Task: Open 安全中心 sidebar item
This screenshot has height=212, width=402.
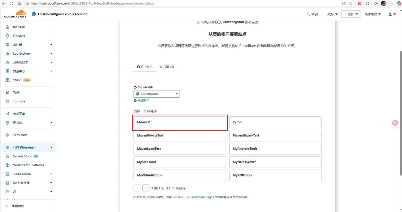Action: pos(28,71)
